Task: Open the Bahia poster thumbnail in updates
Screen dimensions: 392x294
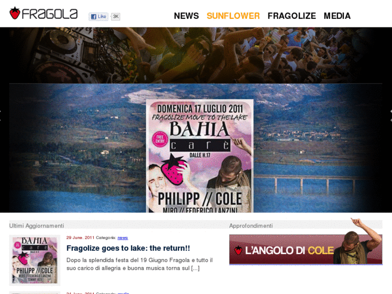Action: click(35, 260)
